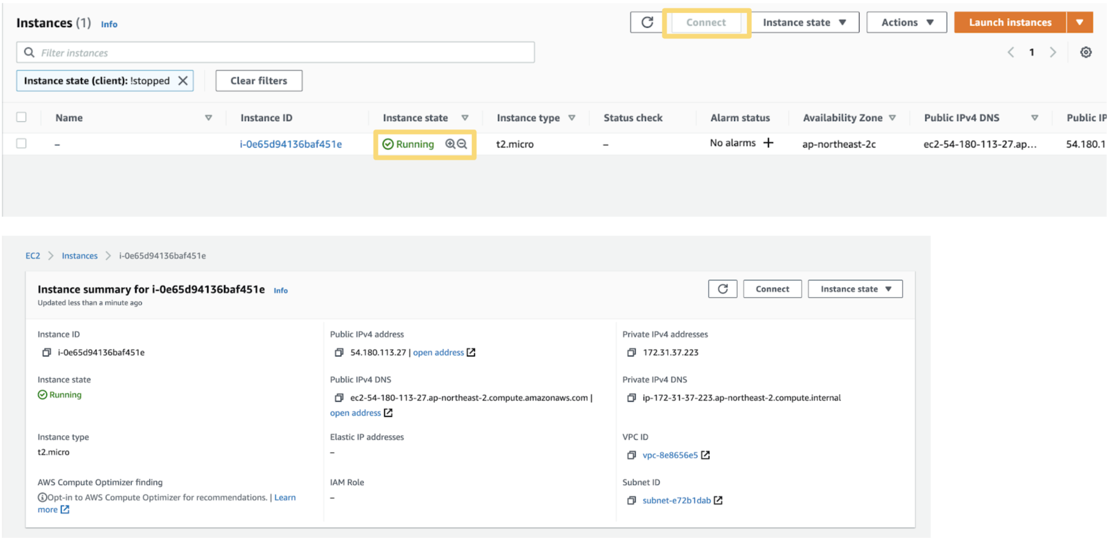The height and width of the screenshot is (538, 1111).
Task: Open Info link next to Instances heading
Action: coord(109,24)
